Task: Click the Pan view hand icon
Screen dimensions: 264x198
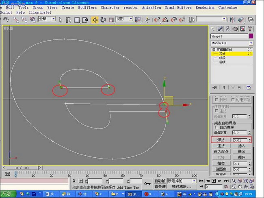Action: (240, 187)
